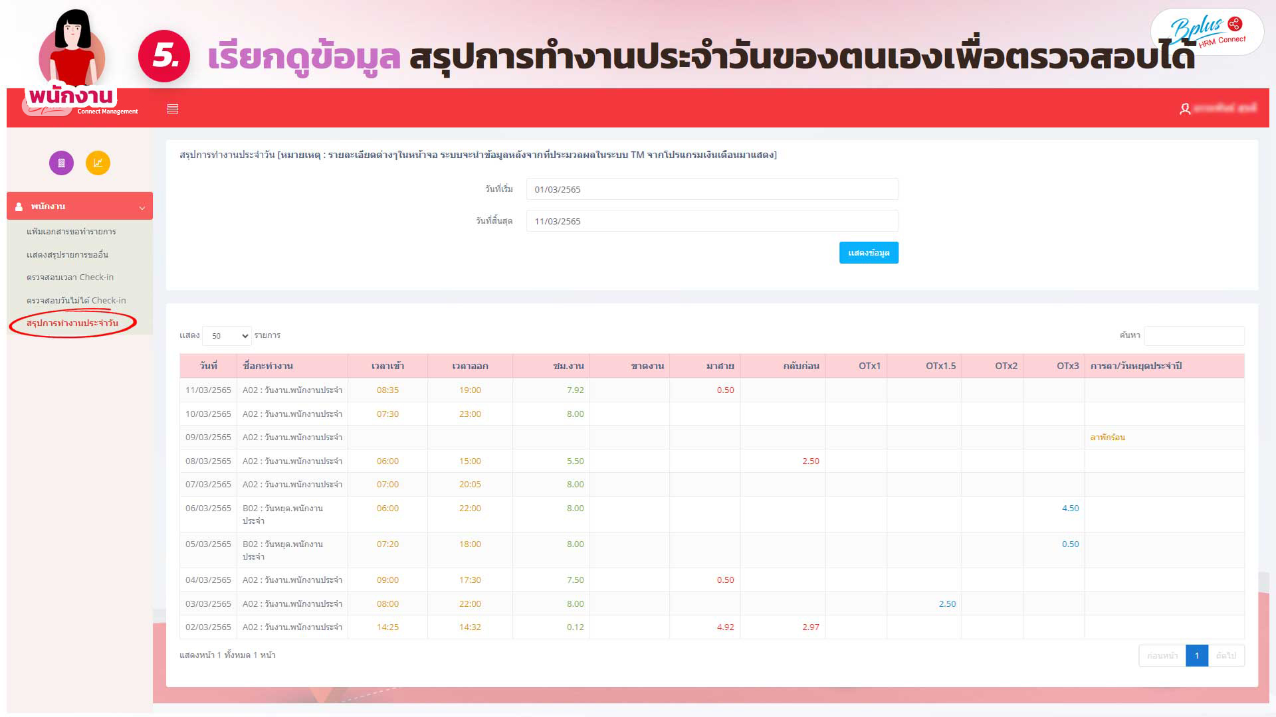Image resolution: width=1276 pixels, height=717 pixels.
Task: Open แสดงสรุปรายการขออื่น menu item
Action: (x=67, y=255)
